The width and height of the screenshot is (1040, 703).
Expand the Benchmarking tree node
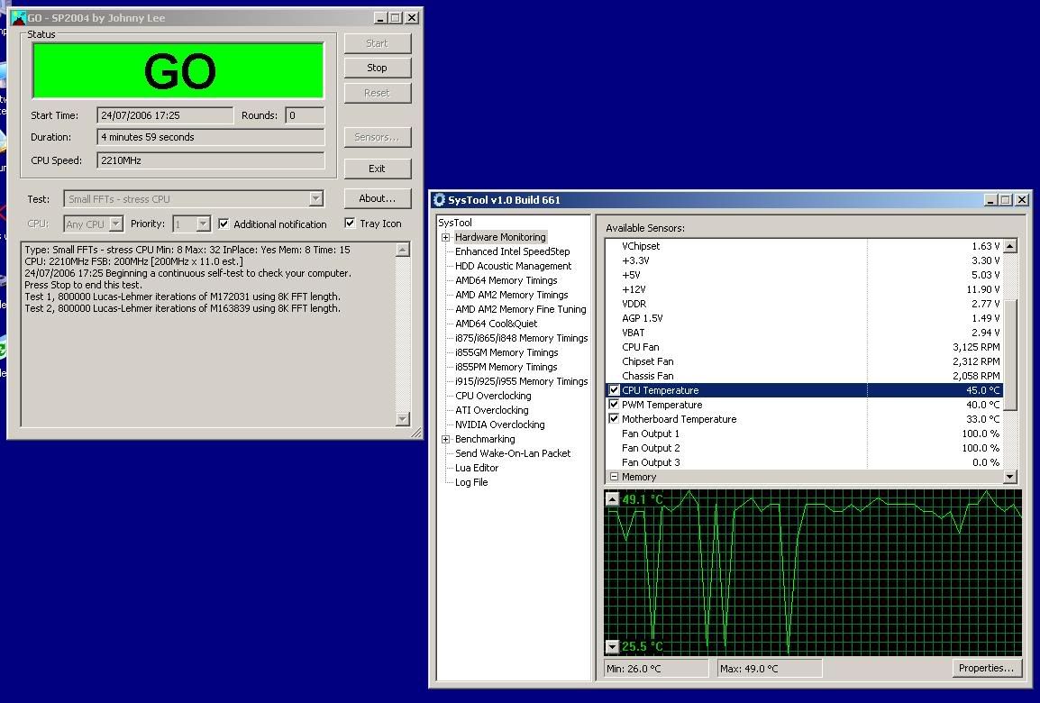click(x=444, y=439)
